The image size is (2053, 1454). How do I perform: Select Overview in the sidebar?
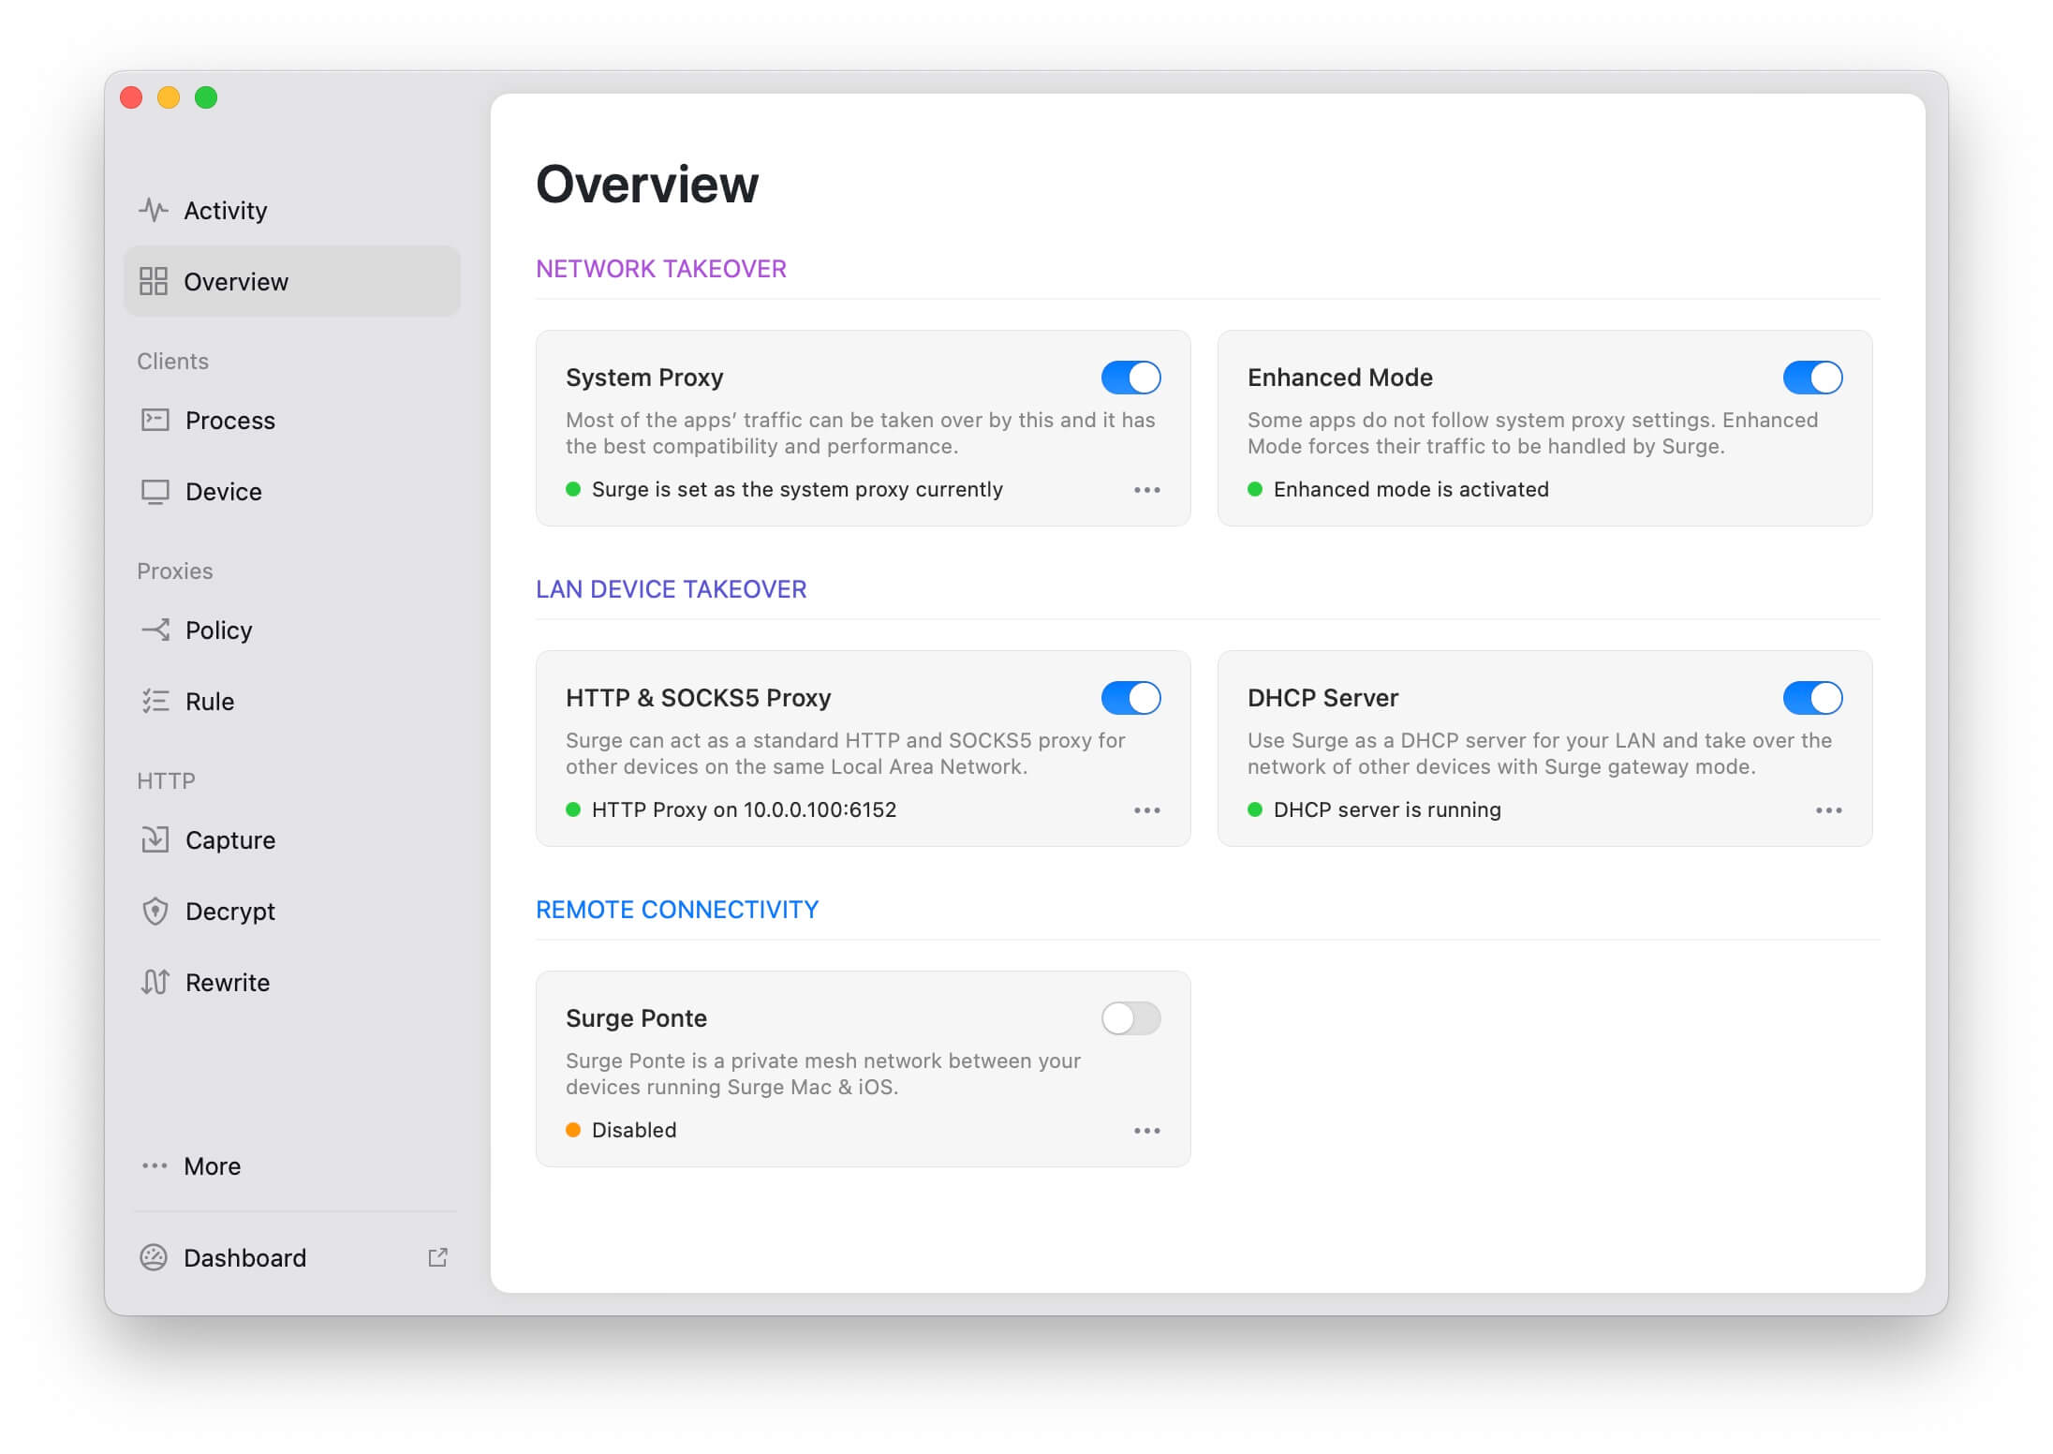[292, 281]
